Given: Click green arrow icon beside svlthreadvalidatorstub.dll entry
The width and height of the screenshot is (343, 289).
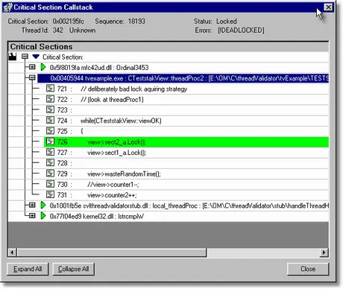Looking at the screenshot, I should pyautogui.click(x=43, y=206).
